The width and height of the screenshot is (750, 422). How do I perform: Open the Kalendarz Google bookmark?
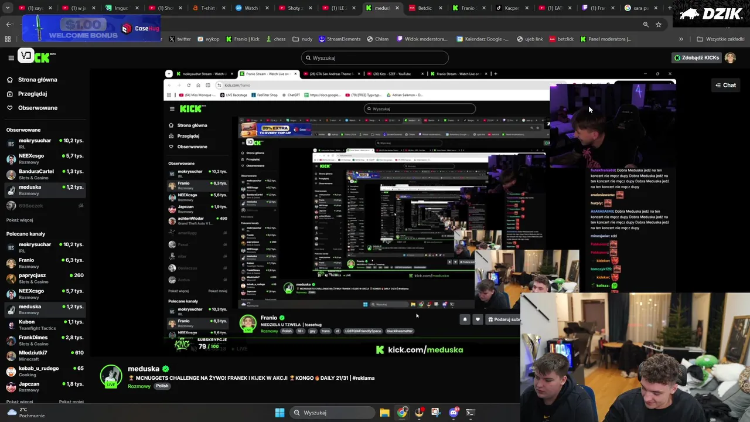[483, 39]
